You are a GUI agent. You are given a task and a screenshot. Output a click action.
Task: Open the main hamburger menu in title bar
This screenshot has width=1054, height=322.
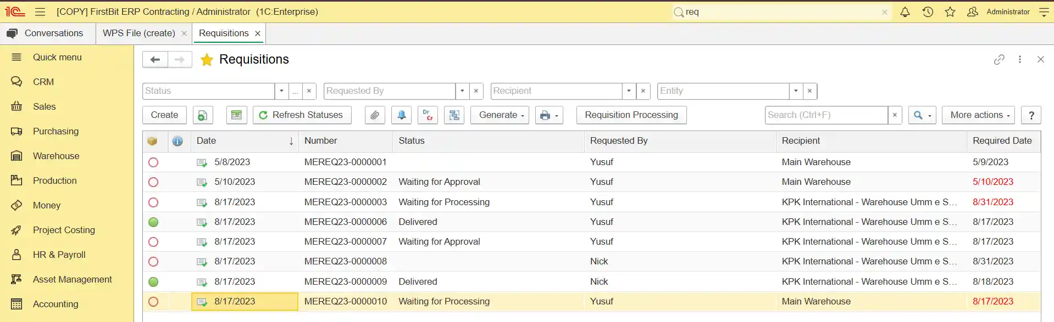(x=40, y=12)
